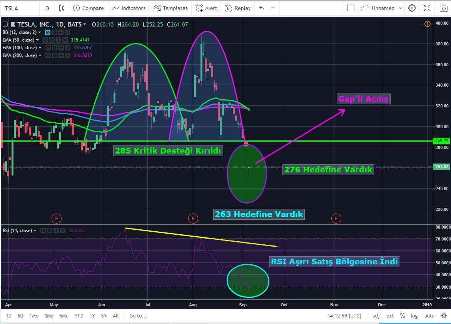Click the Compare button

tap(89, 8)
